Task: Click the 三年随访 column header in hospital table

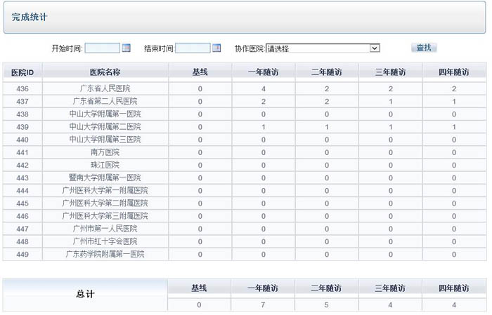Action: point(390,72)
